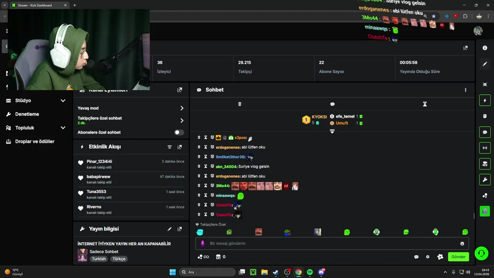Pop out the stats panel at top right
This screenshot has width=494, height=278.
pos(465,48)
